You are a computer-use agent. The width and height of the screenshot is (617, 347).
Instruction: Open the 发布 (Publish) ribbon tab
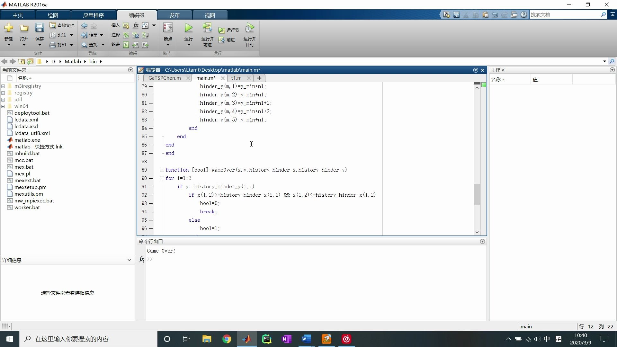tap(174, 15)
